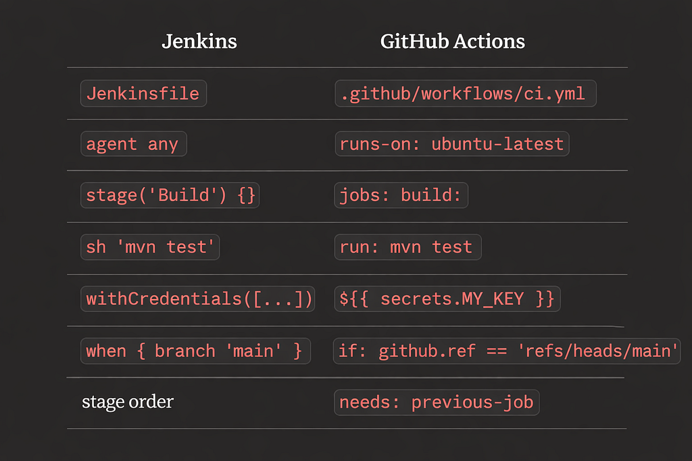The height and width of the screenshot is (461, 692).
Task: Click the when { branch 'main' } snippet
Action: [195, 351]
